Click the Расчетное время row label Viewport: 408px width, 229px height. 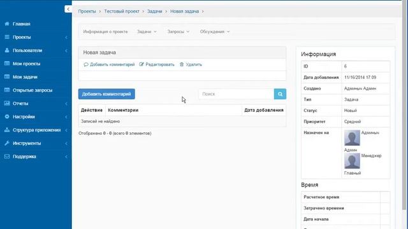[x=321, y=197]
